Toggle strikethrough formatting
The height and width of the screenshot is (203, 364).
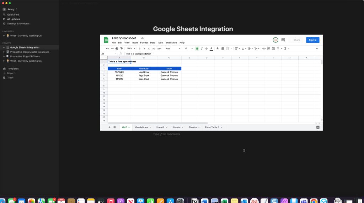point(207,48)
